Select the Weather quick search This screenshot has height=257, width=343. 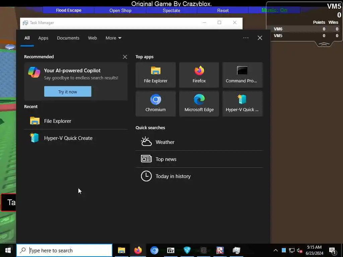pyautogui.click(x=199, y=142)
